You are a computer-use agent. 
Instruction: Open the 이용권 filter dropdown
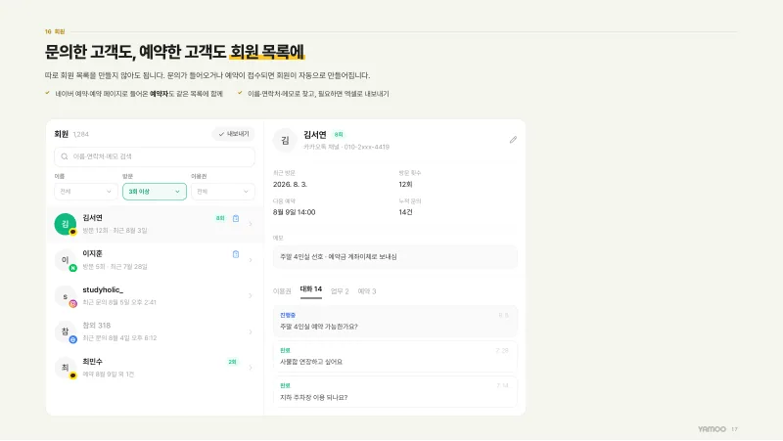pyautogui.click(x=223, y=192)
